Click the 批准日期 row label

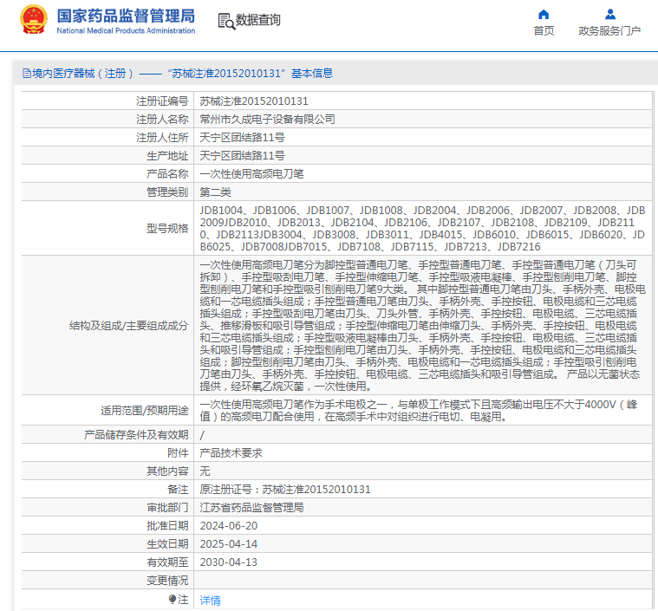tap(167, 526)
